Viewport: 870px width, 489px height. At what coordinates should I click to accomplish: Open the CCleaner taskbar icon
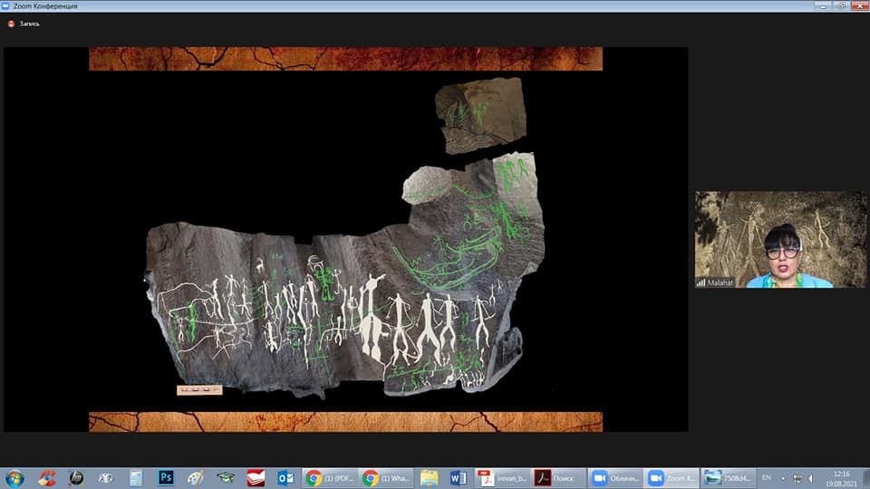[x=46, y=478]
